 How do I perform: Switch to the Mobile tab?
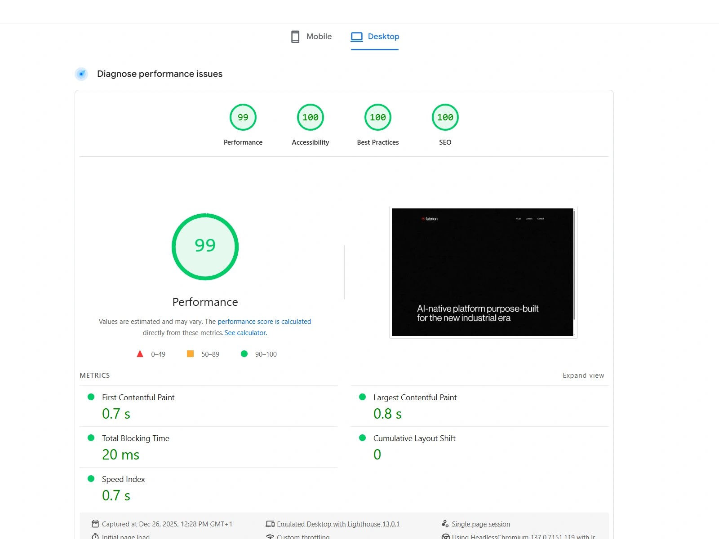[x=311, y=36]
